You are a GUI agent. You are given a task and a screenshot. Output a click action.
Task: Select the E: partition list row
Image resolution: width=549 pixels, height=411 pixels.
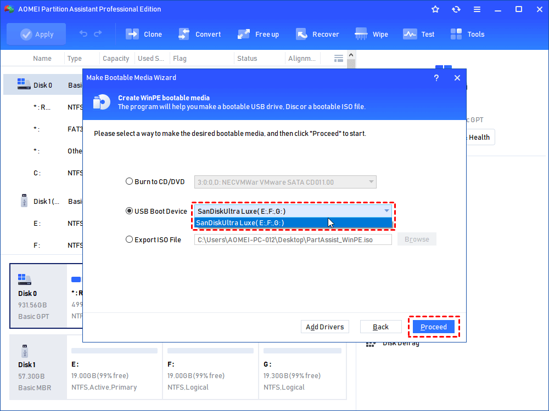click(x=43, y=224)
